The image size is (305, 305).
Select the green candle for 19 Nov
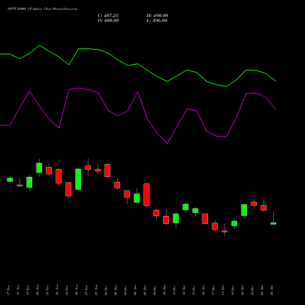point(29,182)
